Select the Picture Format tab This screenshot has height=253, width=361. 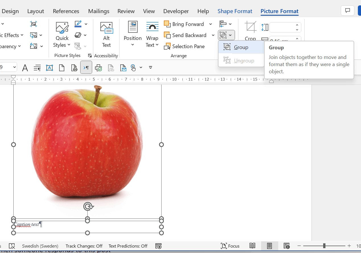point(280,11)
